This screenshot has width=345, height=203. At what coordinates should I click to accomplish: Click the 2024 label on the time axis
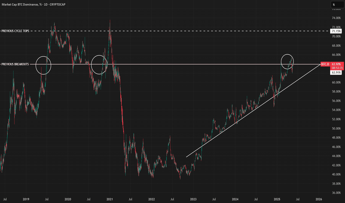(235, 199)
